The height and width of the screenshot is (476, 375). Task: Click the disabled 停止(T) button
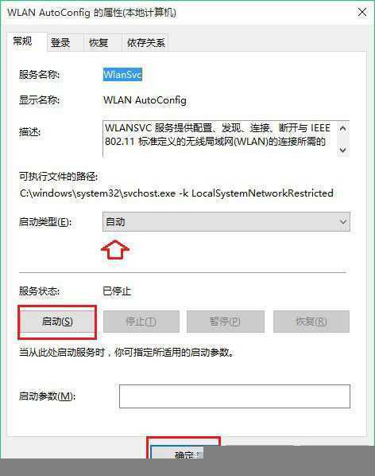[141, 322]
